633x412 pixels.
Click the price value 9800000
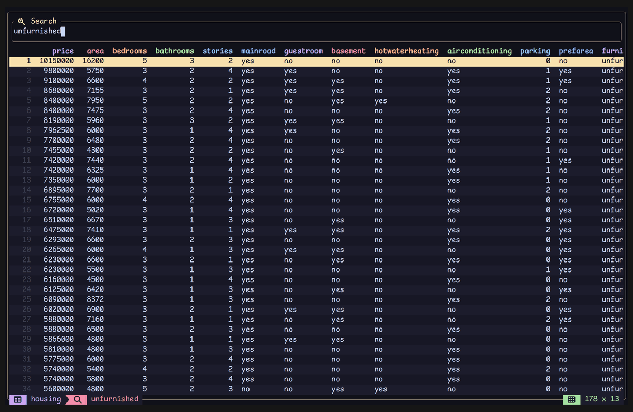59,71
